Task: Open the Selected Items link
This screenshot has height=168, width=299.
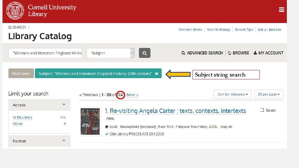Action: point(190,30)
